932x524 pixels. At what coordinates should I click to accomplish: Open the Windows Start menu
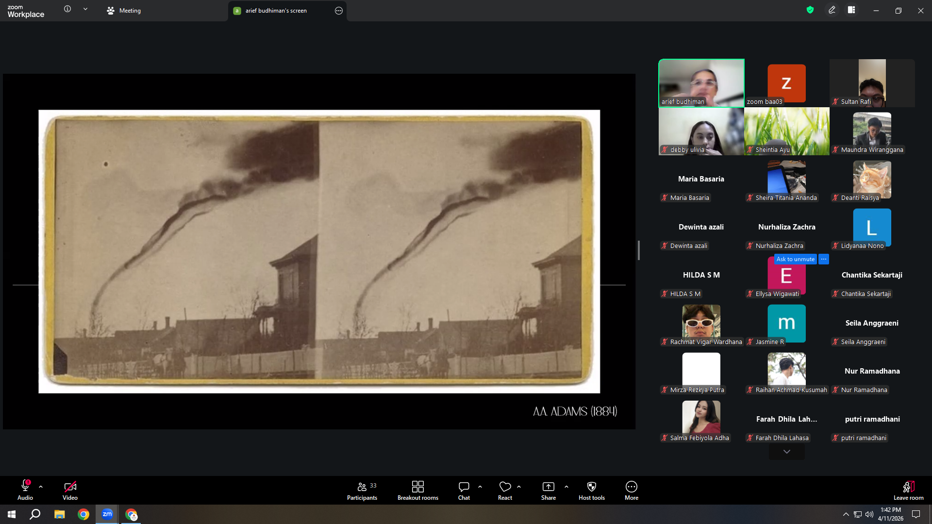click(x=12, y=514)
